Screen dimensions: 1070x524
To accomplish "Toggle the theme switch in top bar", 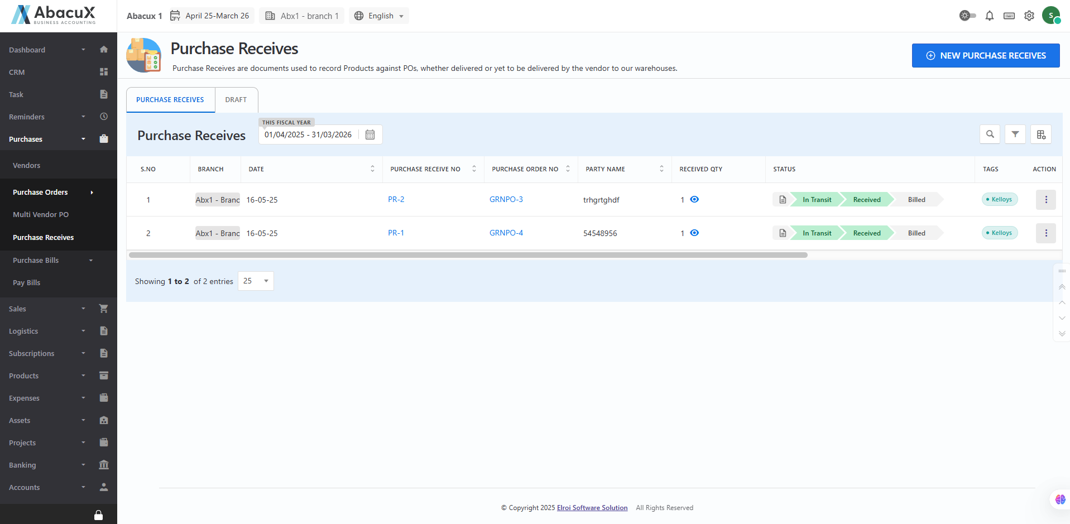I will coord(967,16).
